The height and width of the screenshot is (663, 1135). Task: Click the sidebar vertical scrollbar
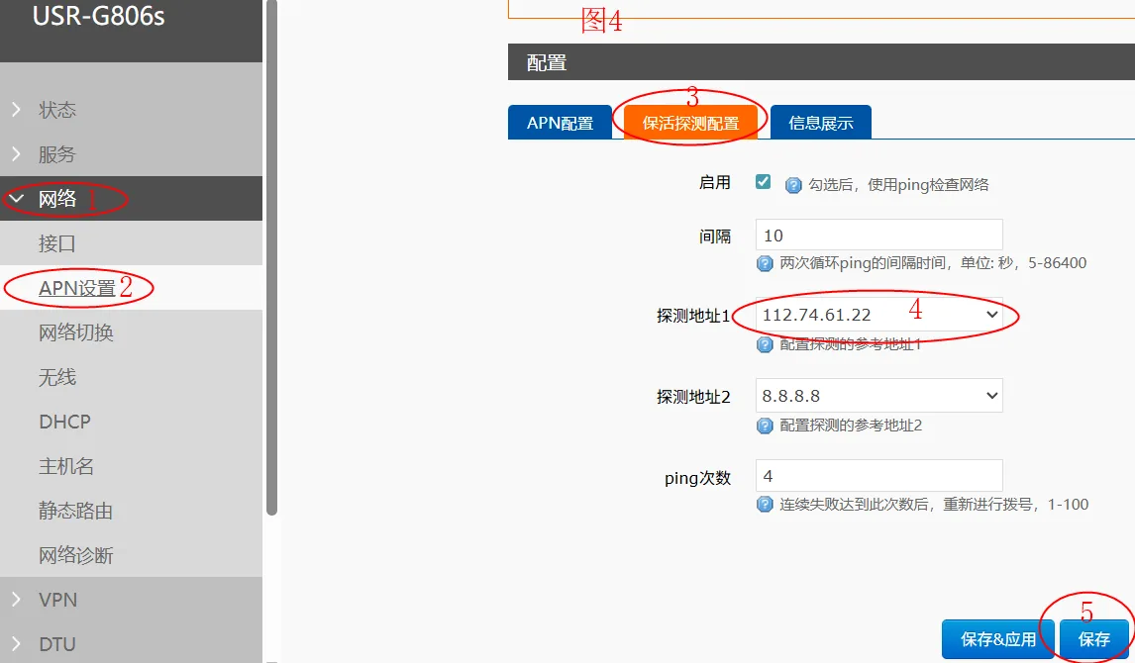271,257
